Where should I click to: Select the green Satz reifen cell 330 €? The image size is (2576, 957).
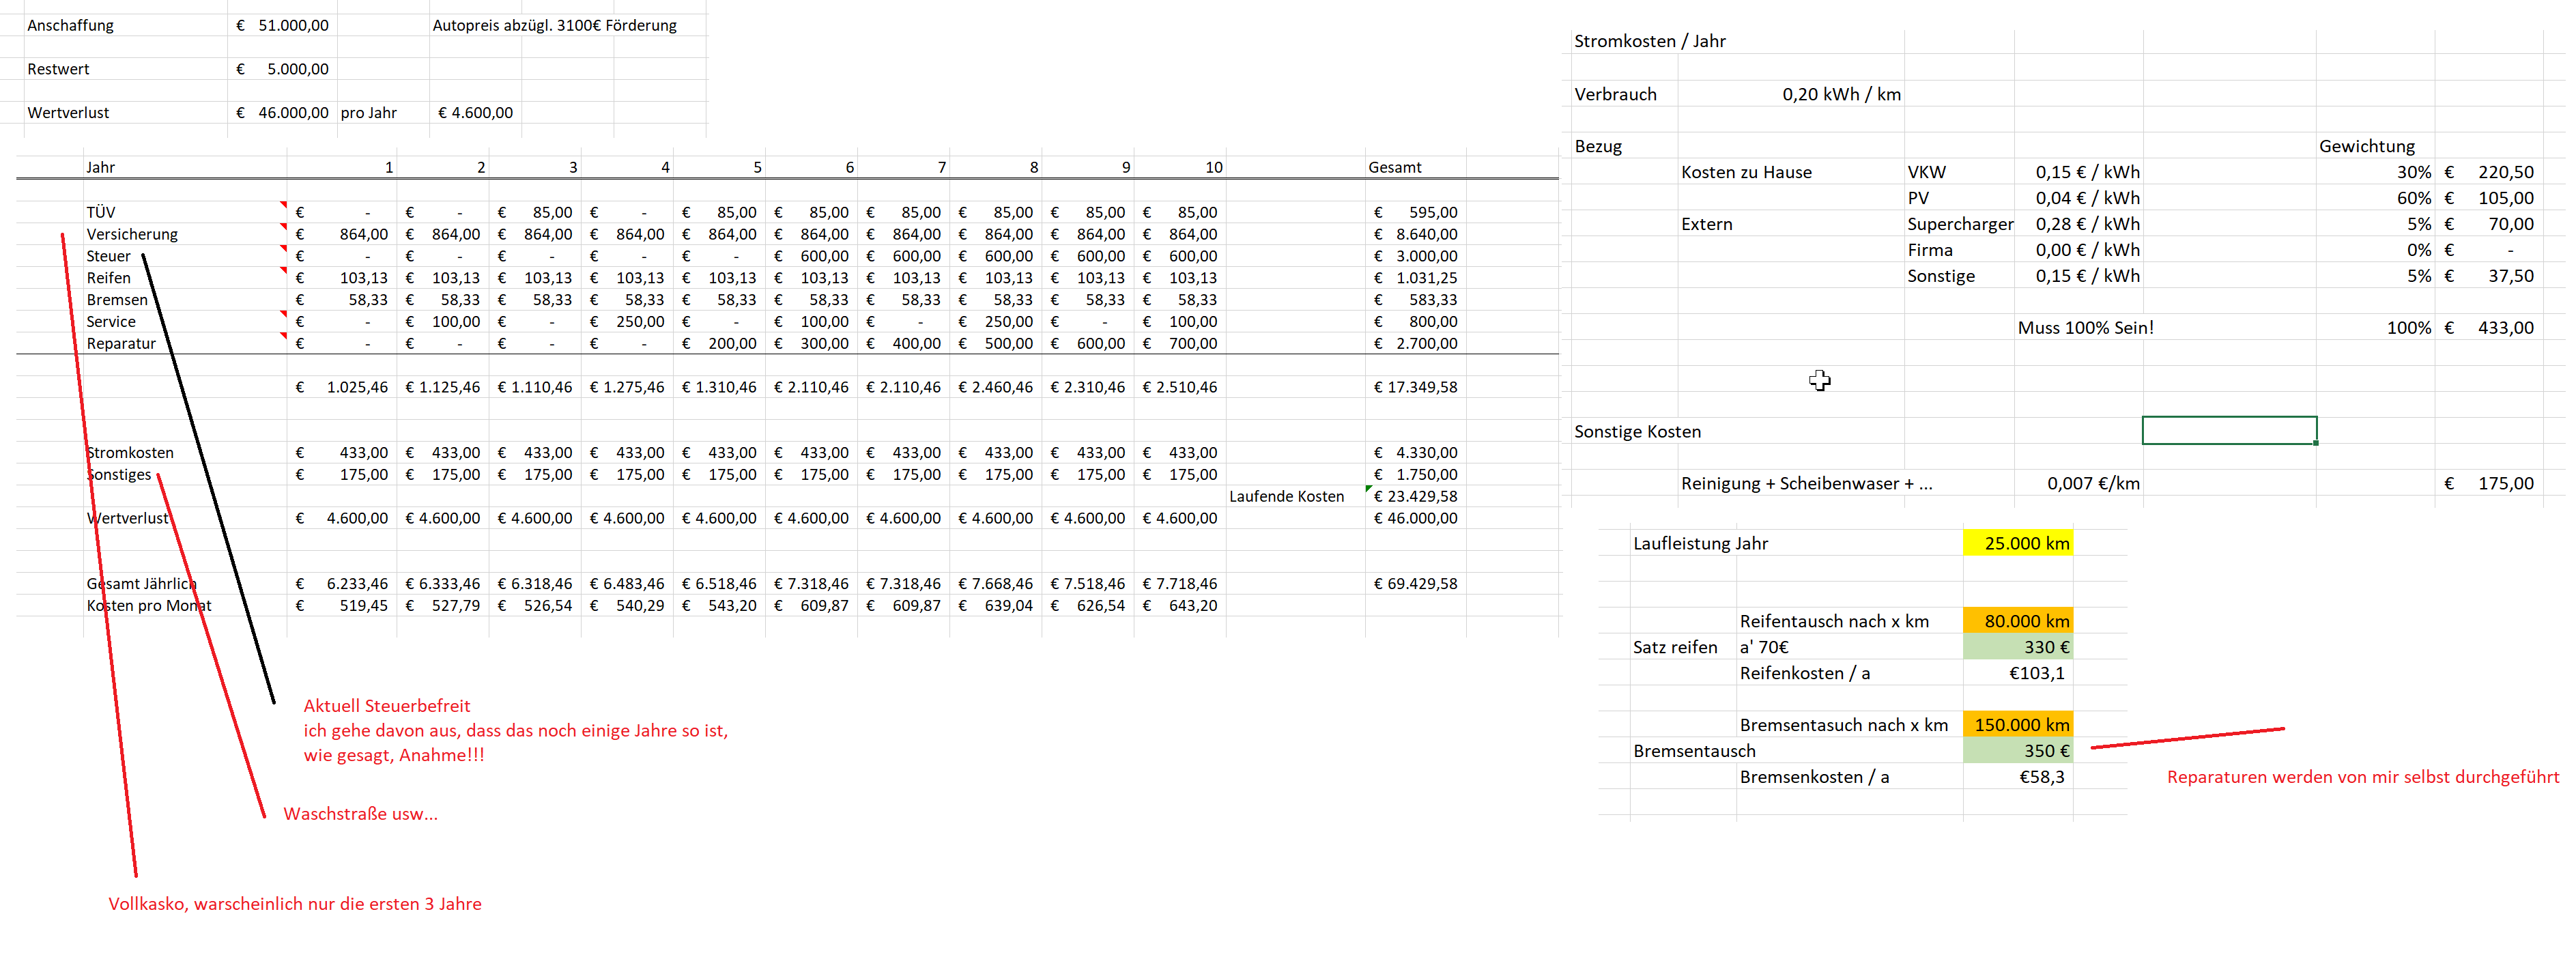pyautogui.click(x=2018, y=647)
